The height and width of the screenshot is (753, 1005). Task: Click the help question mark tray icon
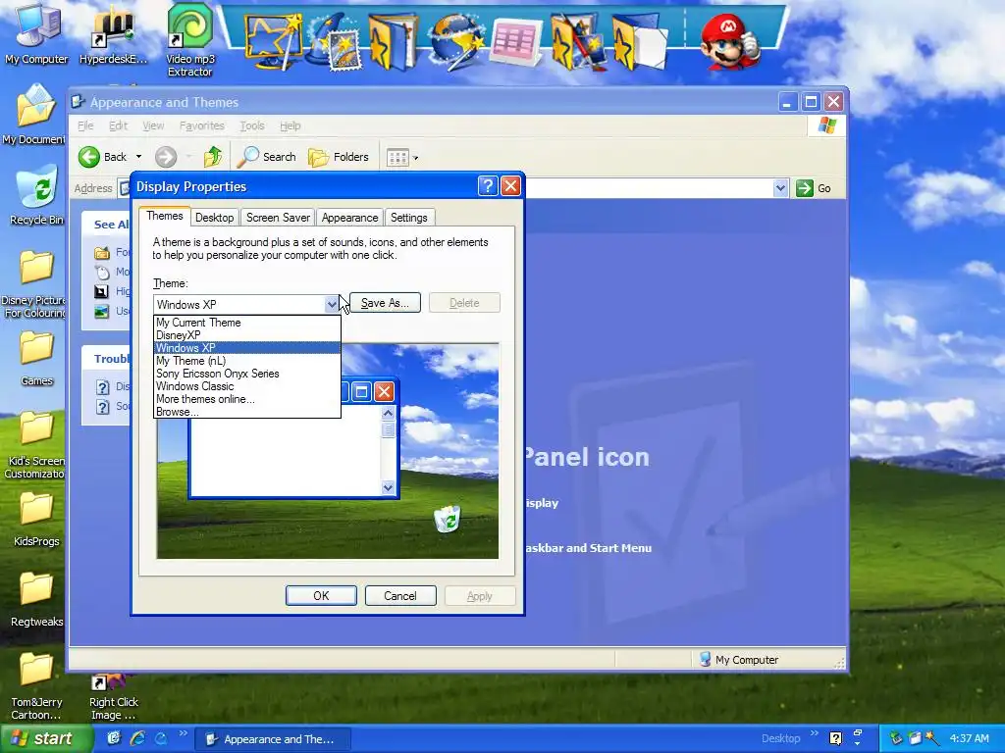[x=836, y=739]
